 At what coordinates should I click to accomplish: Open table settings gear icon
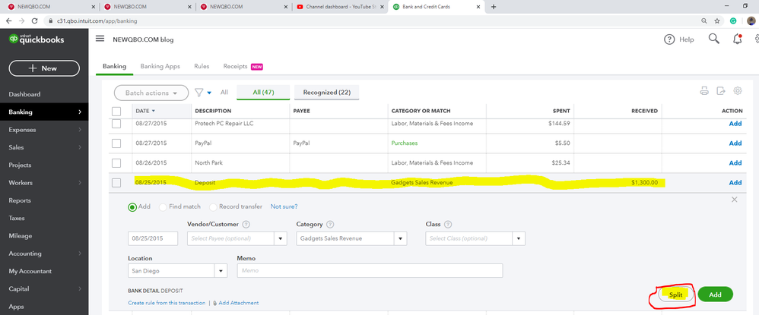(738, 91)
